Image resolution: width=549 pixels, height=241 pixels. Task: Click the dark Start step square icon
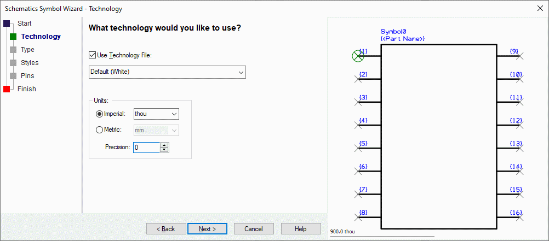point(7,23)
